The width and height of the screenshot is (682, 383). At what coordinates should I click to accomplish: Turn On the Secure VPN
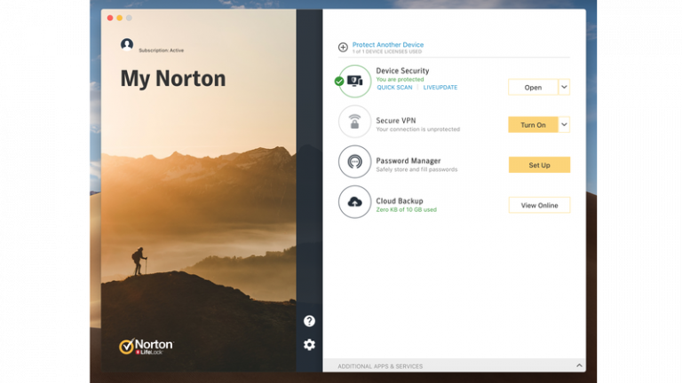tap(533, 125)
